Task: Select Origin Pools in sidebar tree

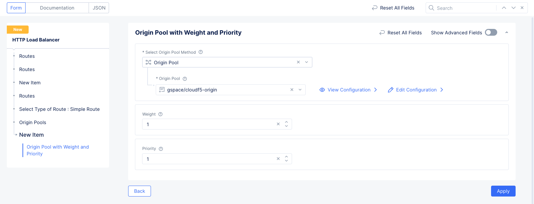Action: tap(33, 122)
